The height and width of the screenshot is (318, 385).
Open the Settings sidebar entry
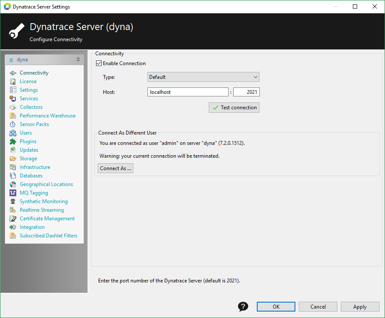coord(29,90)
